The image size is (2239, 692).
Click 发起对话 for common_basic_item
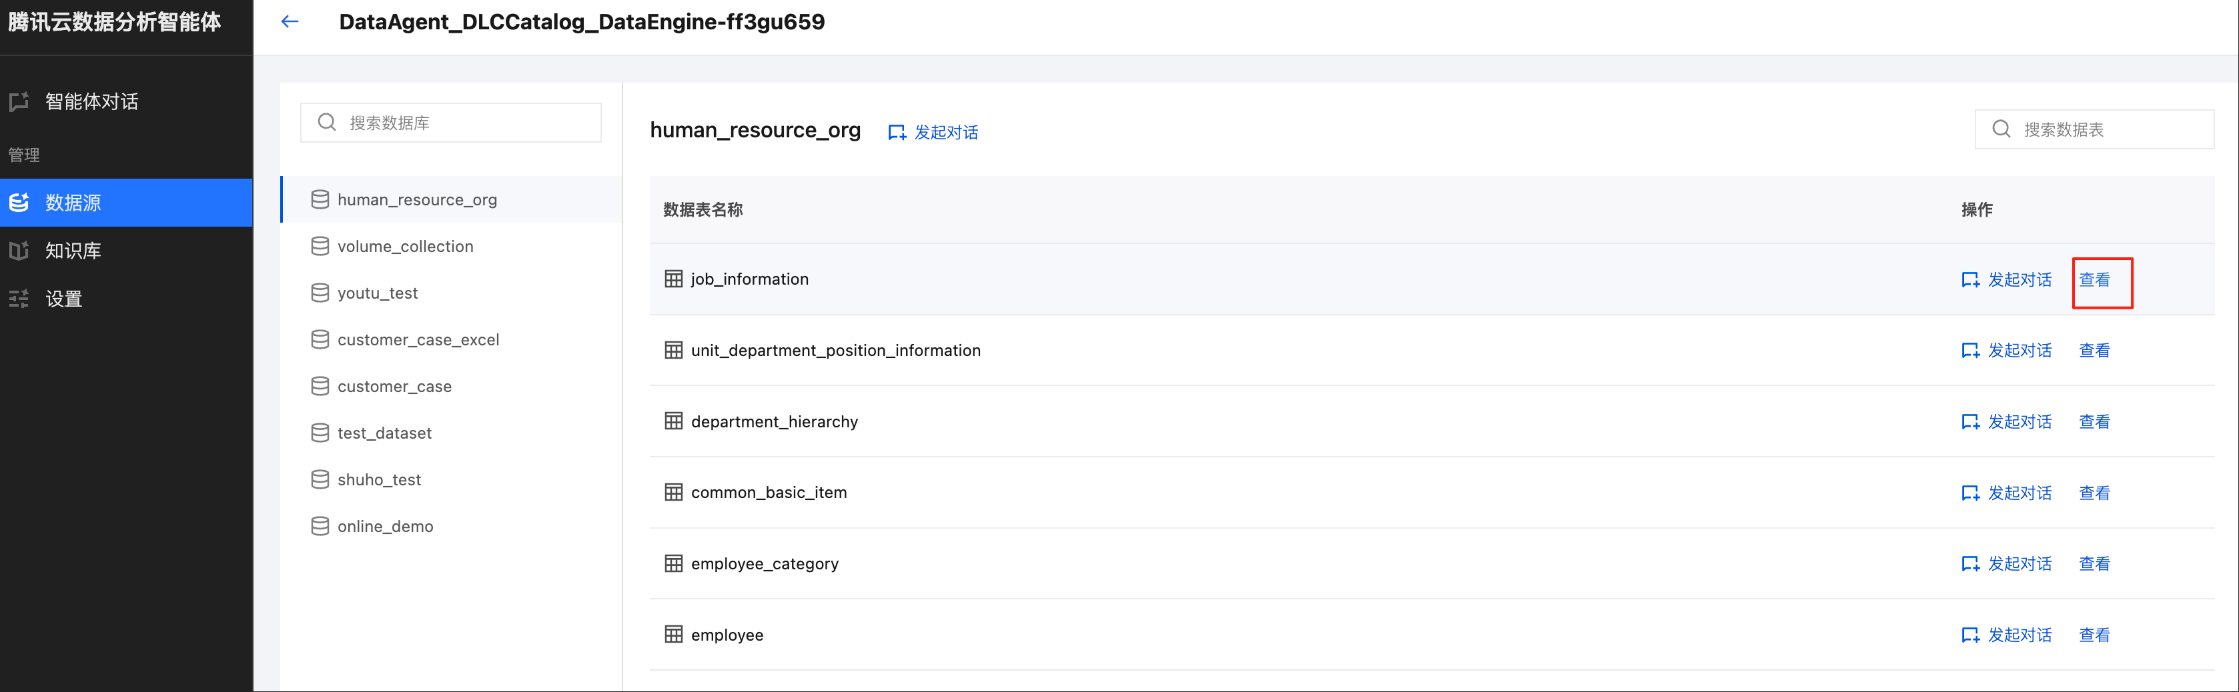click(2020, 493)
